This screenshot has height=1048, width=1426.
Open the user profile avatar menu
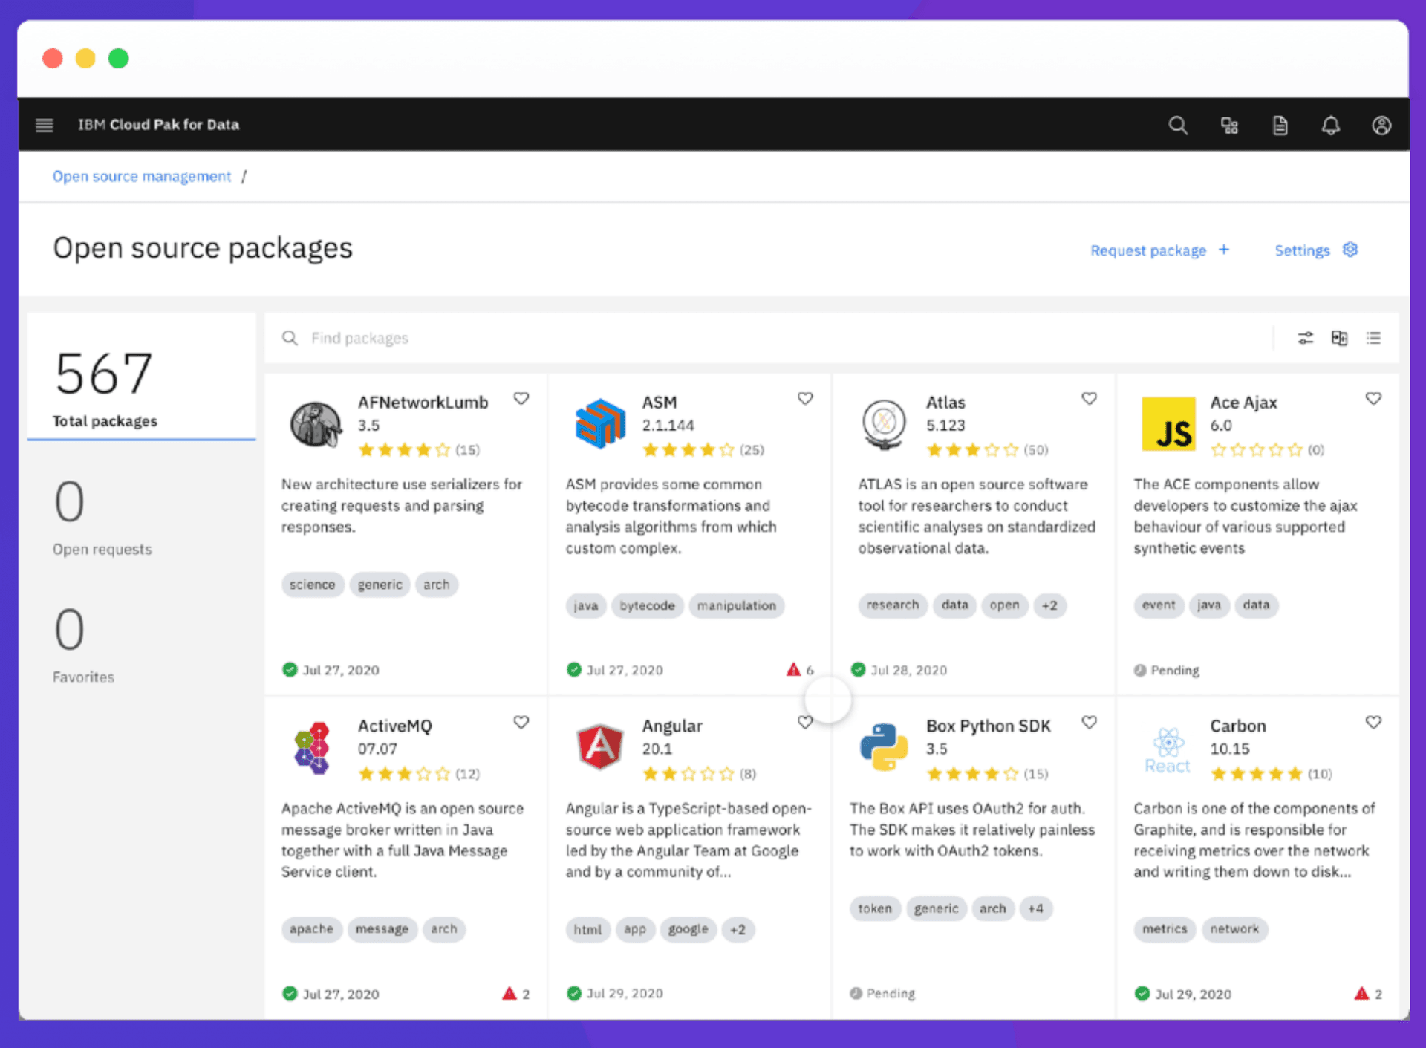tap(1381, 125)
